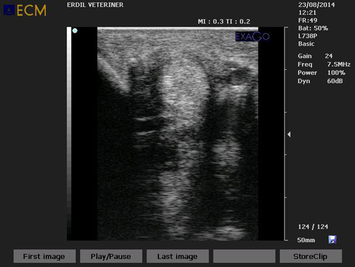Select the Gain 24 setting
The height and width of the screenshot is (267, 355).
click(x=315, y=55)
